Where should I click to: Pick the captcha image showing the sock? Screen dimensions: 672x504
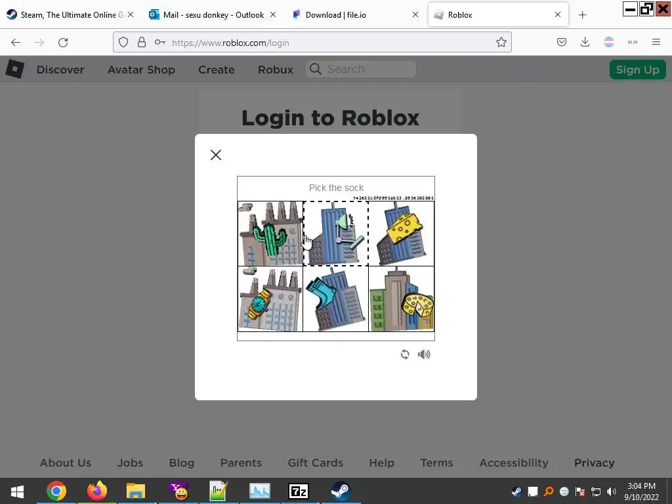coord(336,299)
